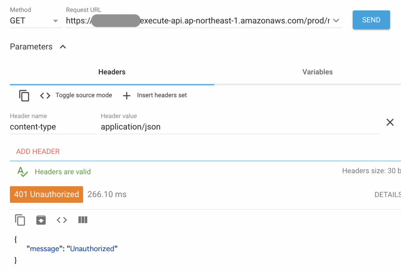Click ADD HEADER
The height and width of the screenshot is (272, 401).
click(38, 151)
